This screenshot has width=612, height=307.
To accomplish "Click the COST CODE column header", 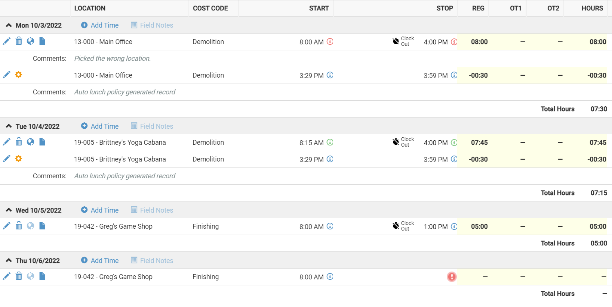I will (x=210, y=8).
